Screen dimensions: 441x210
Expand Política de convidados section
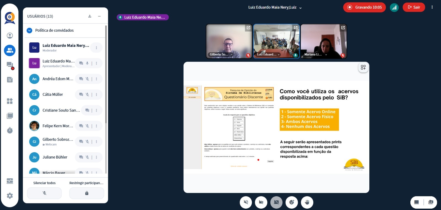[x=29, y=30]
